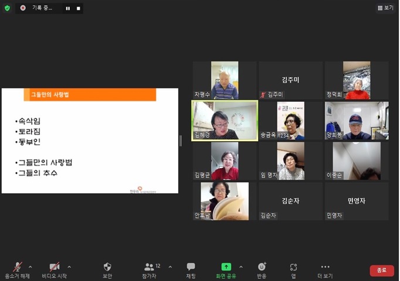Click the green encryption shield icon

tap(7, 8)
